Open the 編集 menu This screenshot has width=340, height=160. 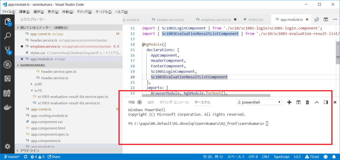[25, 12]
